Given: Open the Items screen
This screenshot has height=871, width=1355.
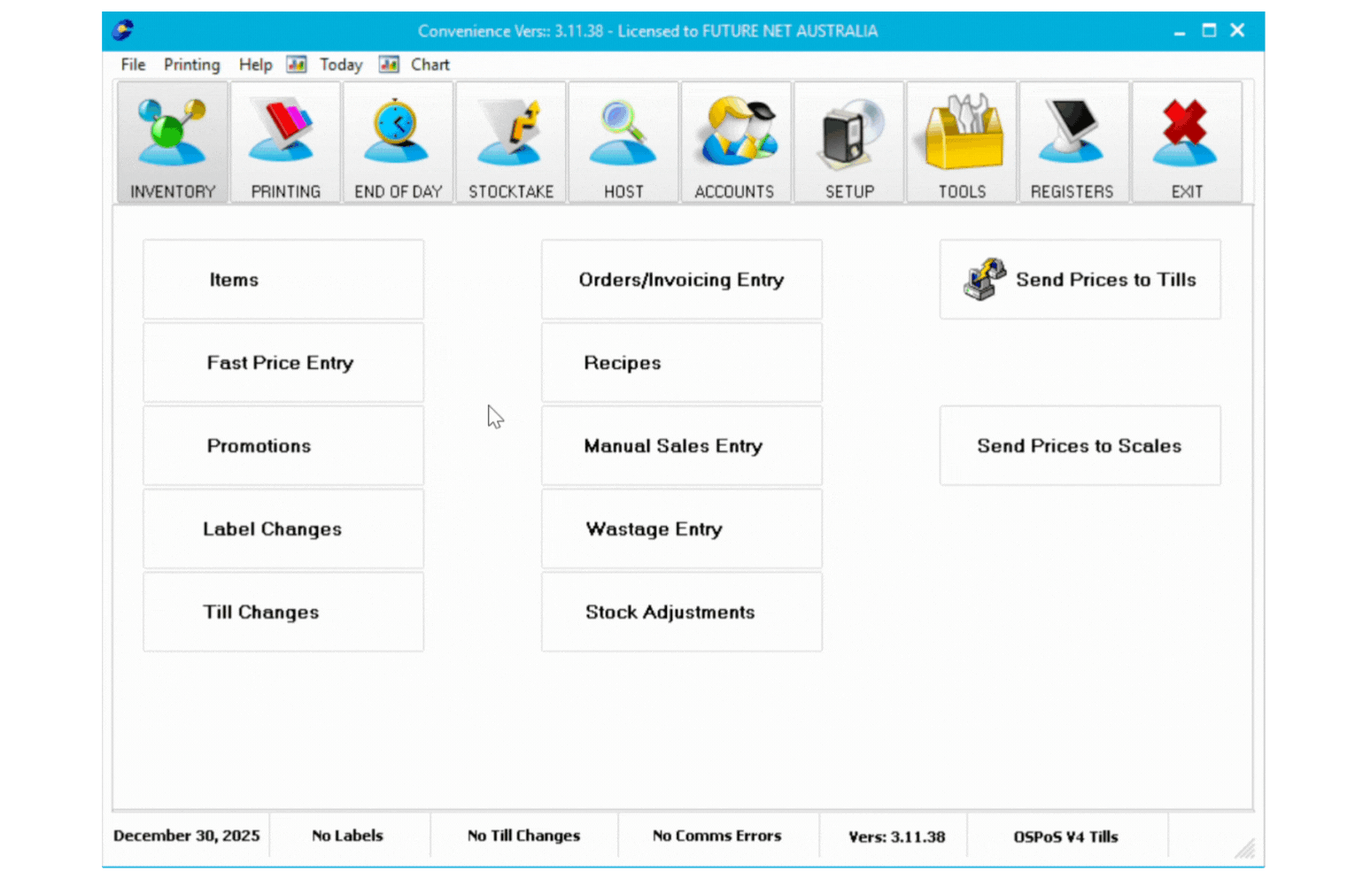Looking at the screenshot, I should point(283,279).
